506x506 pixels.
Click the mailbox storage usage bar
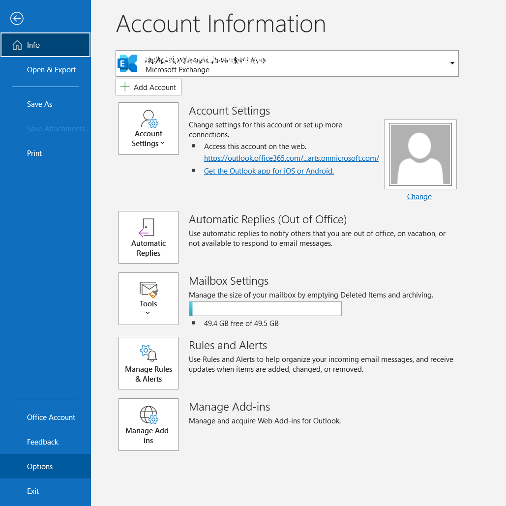(x=265, y=309)
